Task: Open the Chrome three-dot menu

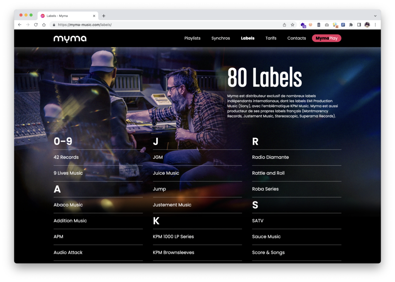Action: point(375,25)
